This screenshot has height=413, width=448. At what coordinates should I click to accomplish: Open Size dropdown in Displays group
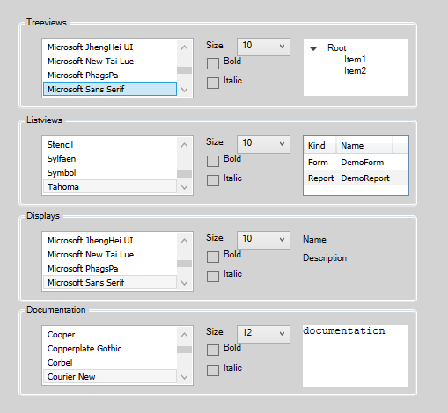click(263, 240)
